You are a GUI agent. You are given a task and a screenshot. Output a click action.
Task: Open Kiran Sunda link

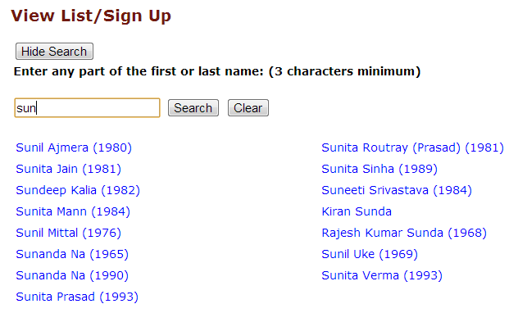point(357,211)
